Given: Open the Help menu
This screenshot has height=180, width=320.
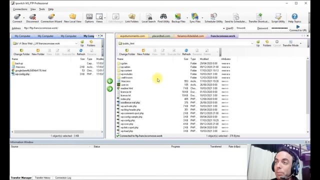Looking at the screenshot, I should [51, 9].
